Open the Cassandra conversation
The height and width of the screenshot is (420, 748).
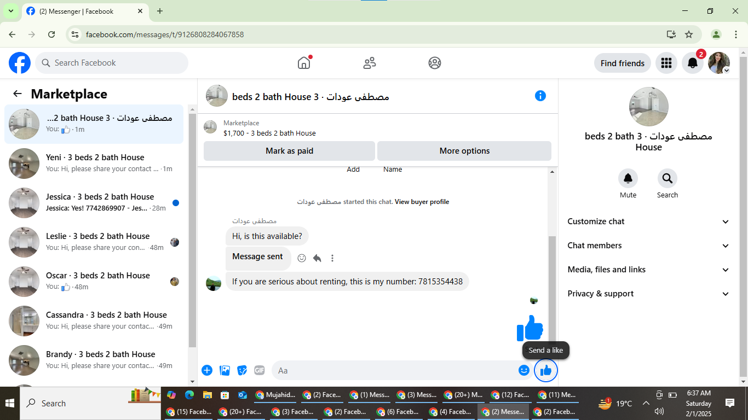(x=94, y=320)
